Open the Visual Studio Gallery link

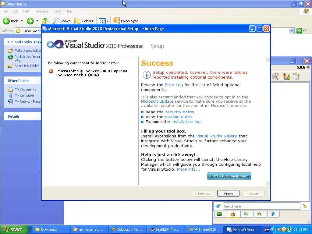217,136
